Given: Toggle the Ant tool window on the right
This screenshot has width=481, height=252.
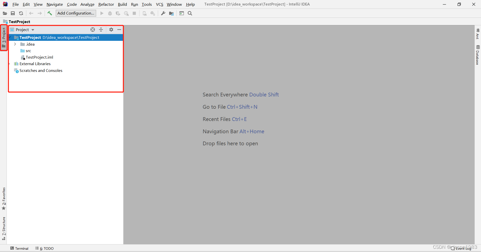Looking at the screenshot, I should coord(478,34).
